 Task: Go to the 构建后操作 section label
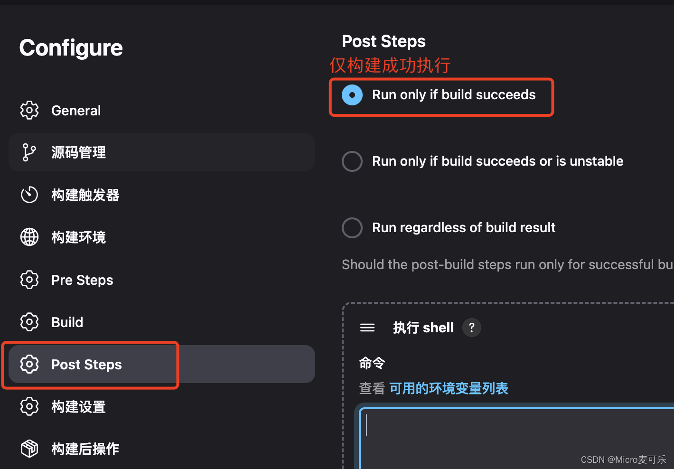(x=85, y=449)
